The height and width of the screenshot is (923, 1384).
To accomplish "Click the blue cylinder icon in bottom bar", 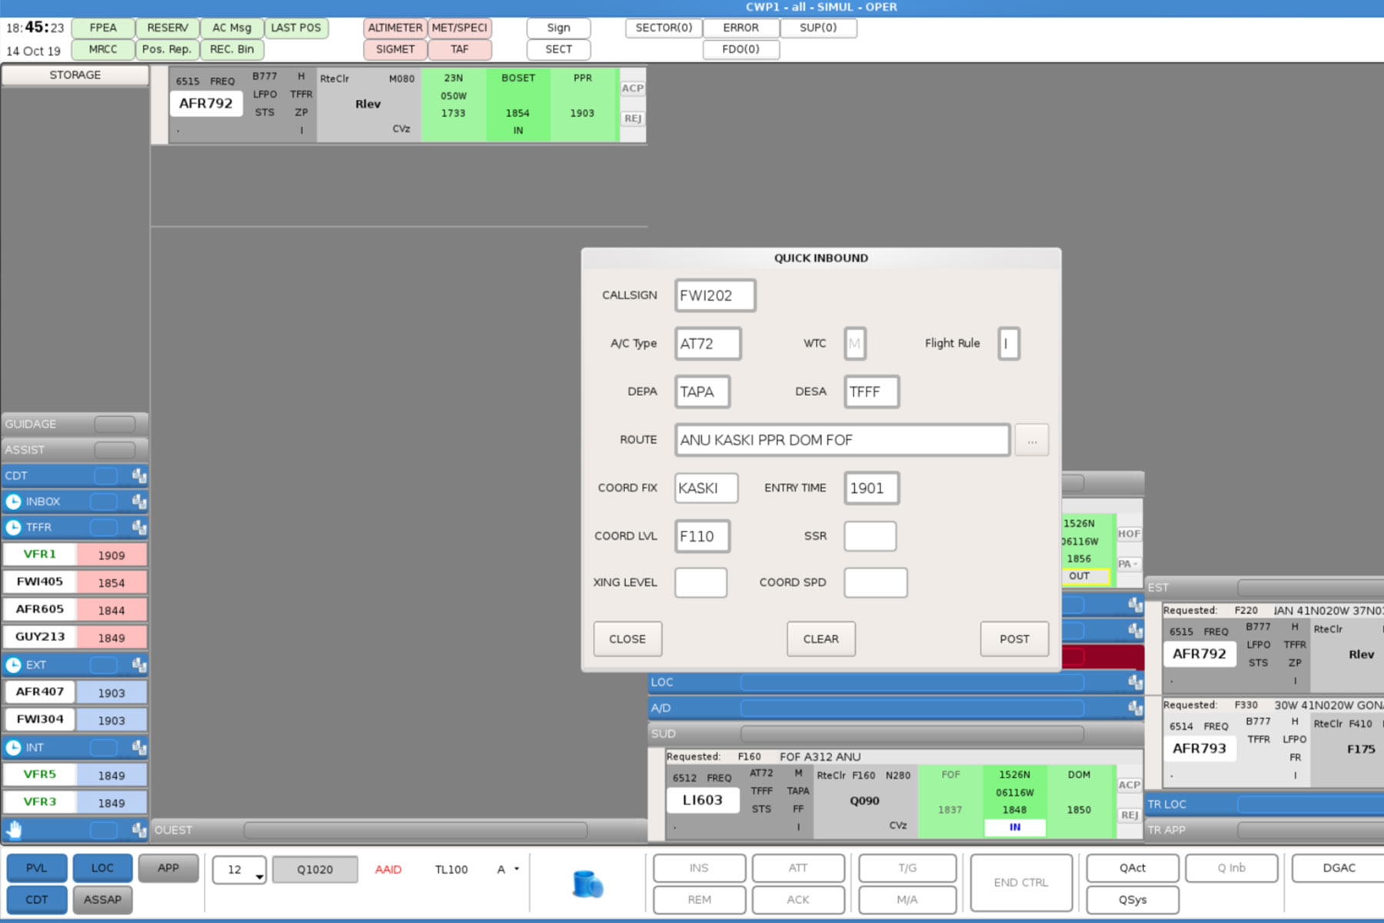I will coord(587,883).
